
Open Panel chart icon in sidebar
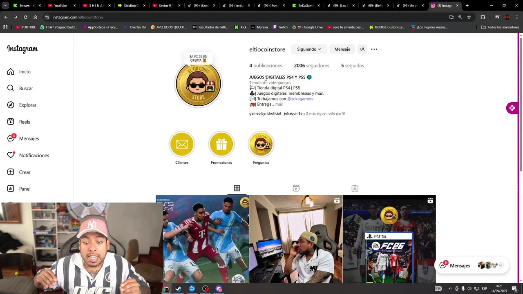pyautogui.click(x=11, y=189)
